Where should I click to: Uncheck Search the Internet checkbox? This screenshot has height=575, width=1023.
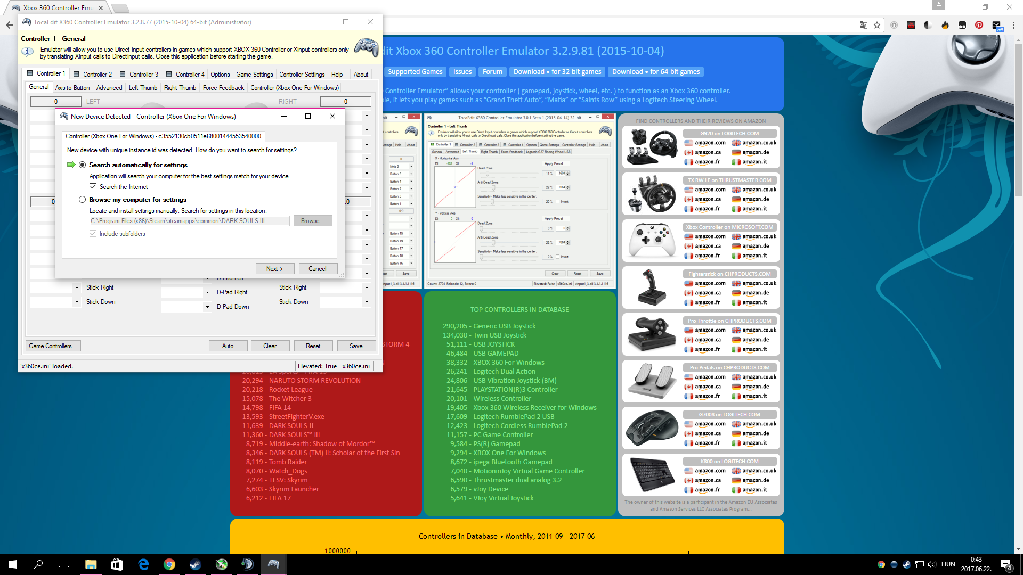93,187
